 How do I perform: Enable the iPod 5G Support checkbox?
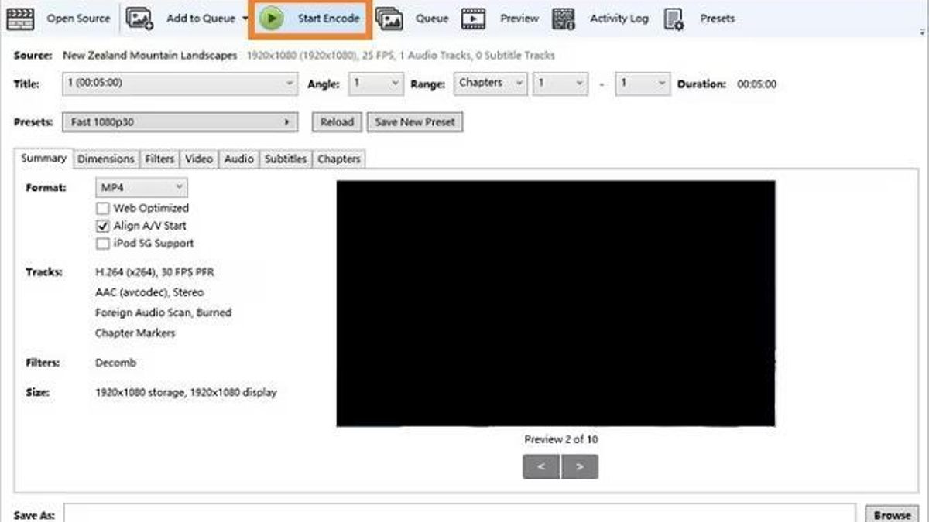tap(102, 244)
